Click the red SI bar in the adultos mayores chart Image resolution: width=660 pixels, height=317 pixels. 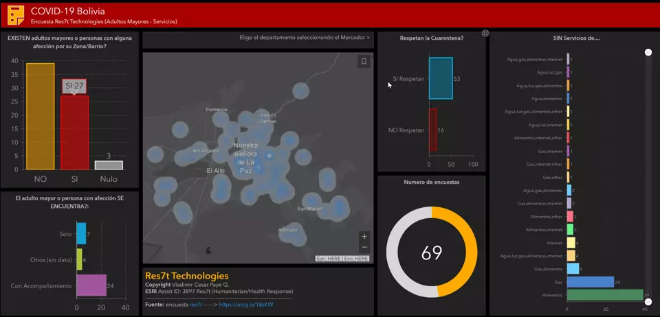[x=74, y=132]
